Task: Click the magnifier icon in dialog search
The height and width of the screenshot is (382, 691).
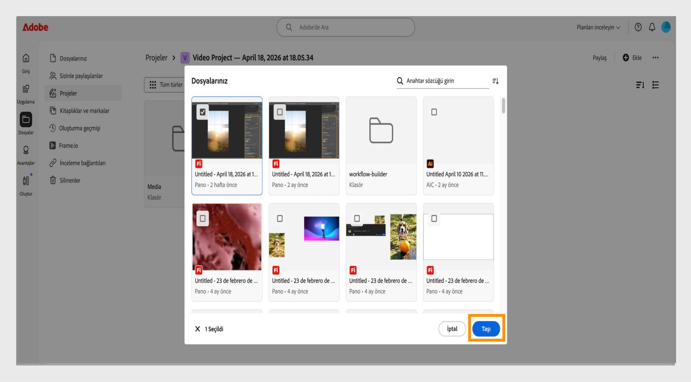Action: pyautogui.click(x=400, y=81)
